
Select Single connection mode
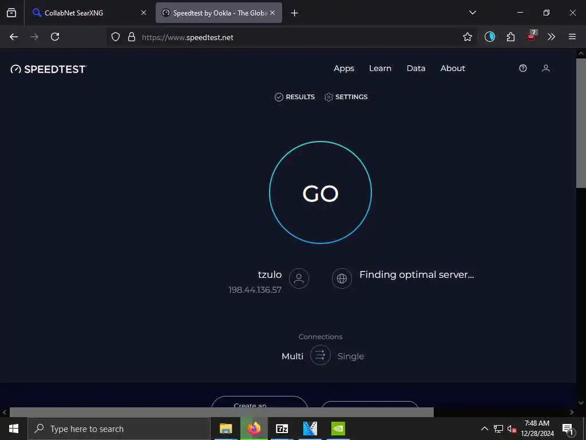(351, 356)
